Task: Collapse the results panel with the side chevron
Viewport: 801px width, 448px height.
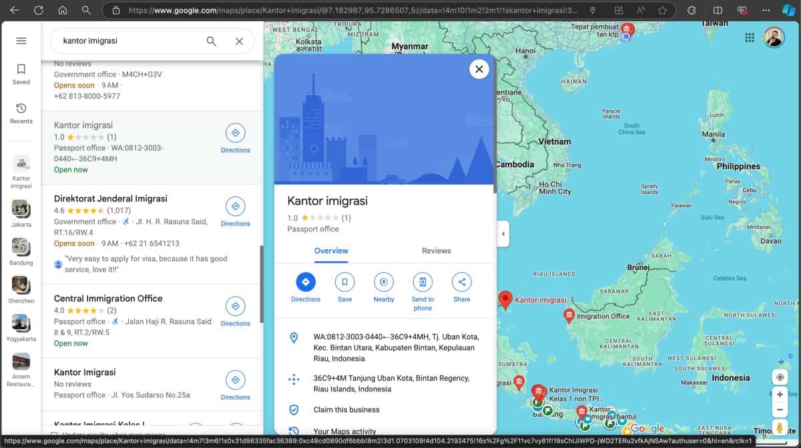Action: tap(503, 234)
